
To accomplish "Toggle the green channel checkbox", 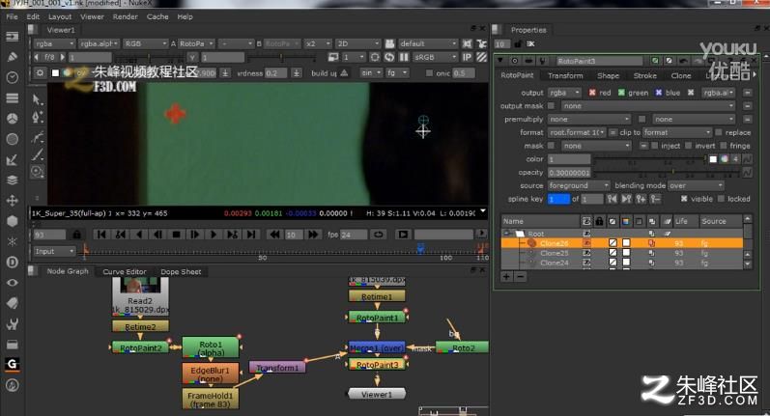I will point(621,93).
